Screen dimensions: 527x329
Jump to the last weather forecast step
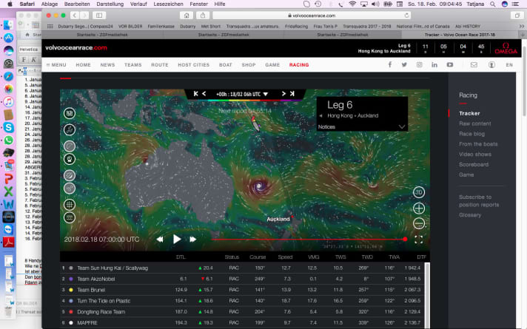coord(292,94)
